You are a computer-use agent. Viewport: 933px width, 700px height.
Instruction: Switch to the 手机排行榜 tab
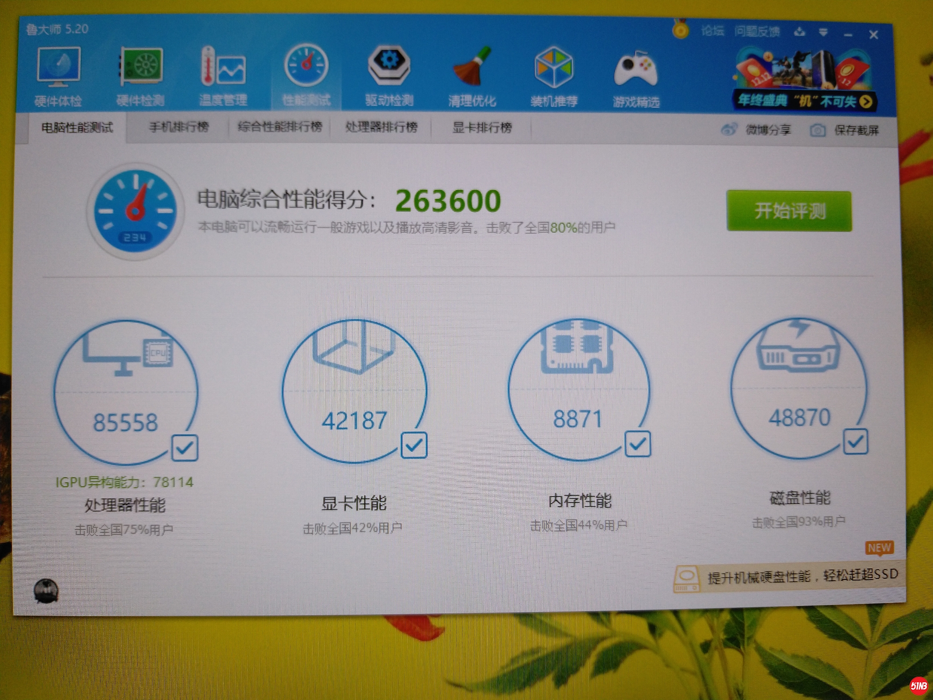tap(179, 127)
